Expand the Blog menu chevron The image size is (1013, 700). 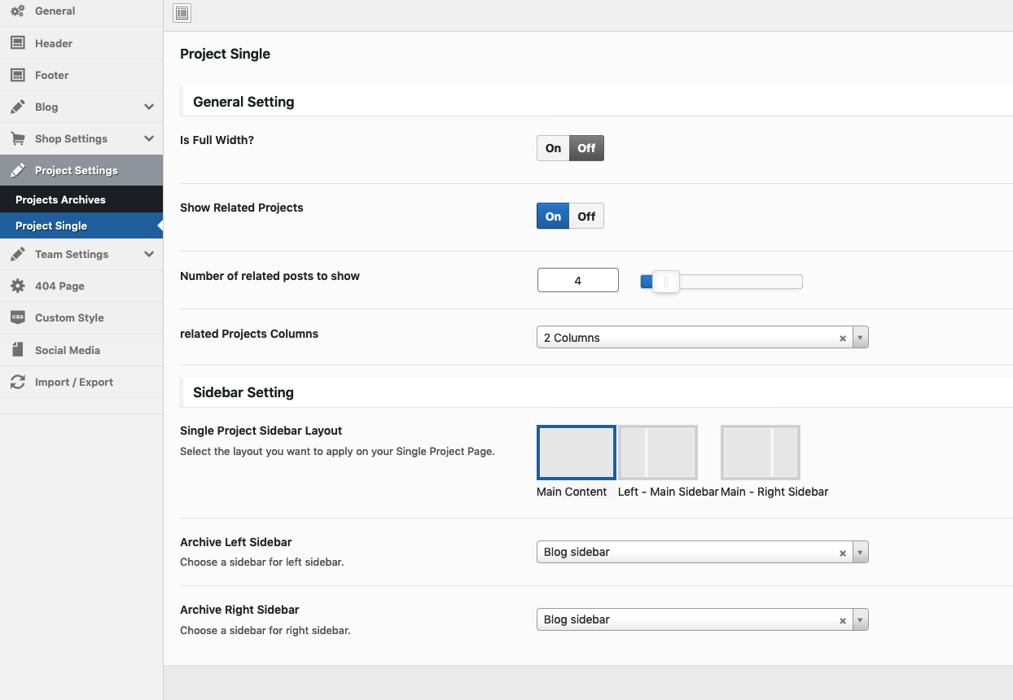click(149, 107)
